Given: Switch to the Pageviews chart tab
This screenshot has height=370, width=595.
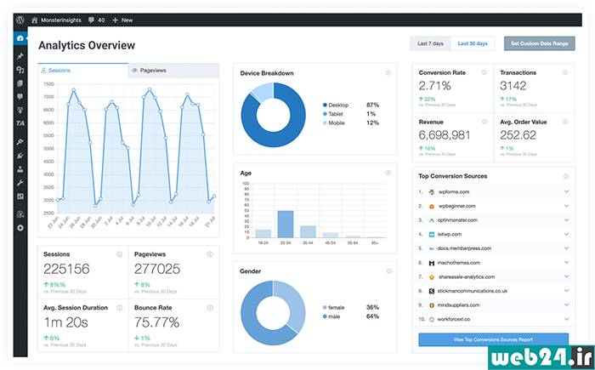Looking at the screenshot, I should (x=173, y=71).
